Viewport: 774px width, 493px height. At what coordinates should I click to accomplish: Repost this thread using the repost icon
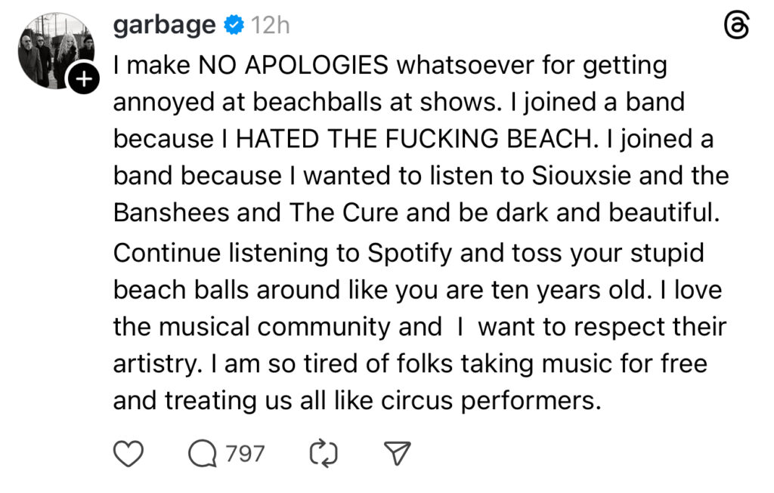pos(324,453)
